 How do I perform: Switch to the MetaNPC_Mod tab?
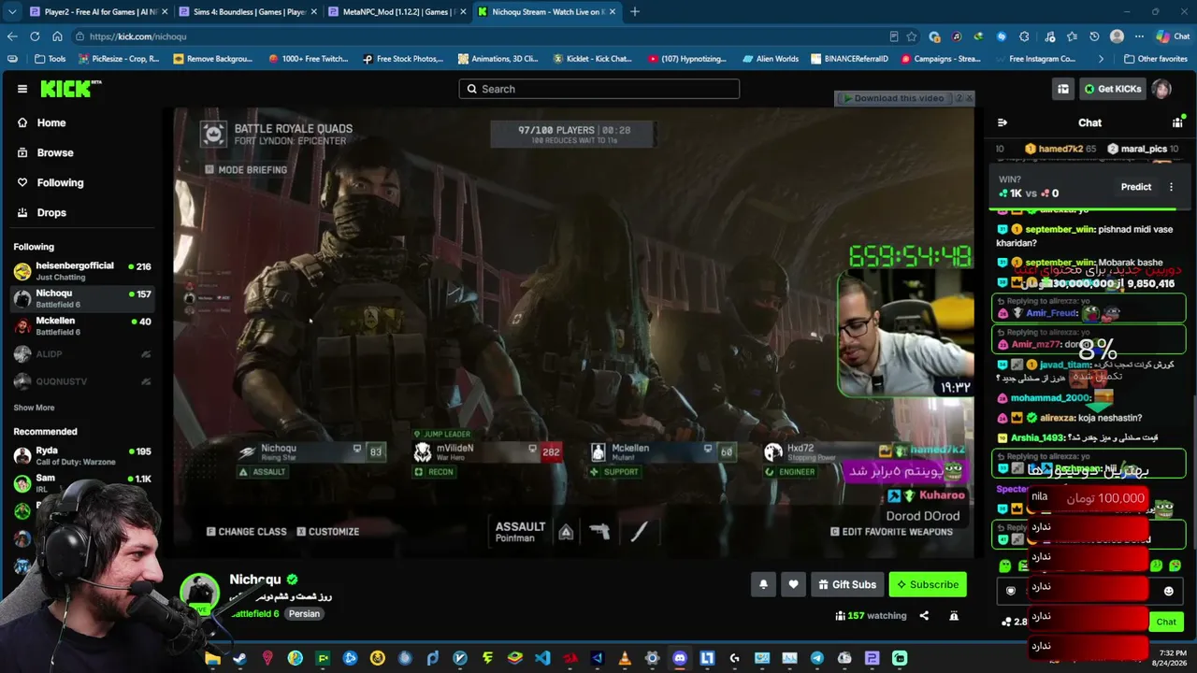(x=396, y=12)
